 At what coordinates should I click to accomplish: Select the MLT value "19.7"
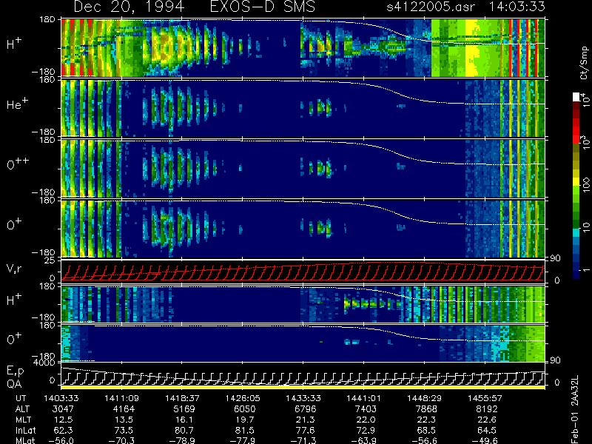coord(246,420)
